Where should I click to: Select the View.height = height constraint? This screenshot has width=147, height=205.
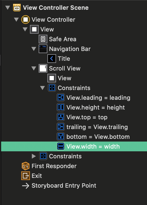coord(91,107)
